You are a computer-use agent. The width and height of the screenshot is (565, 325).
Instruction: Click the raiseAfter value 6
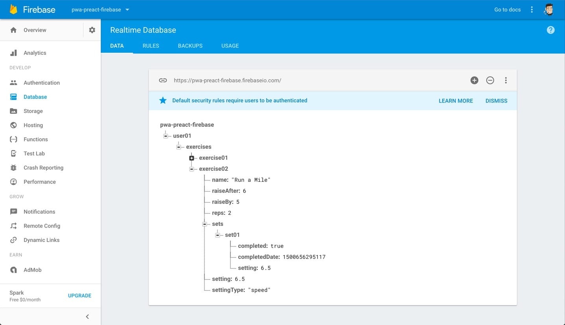tap(244, 191)
